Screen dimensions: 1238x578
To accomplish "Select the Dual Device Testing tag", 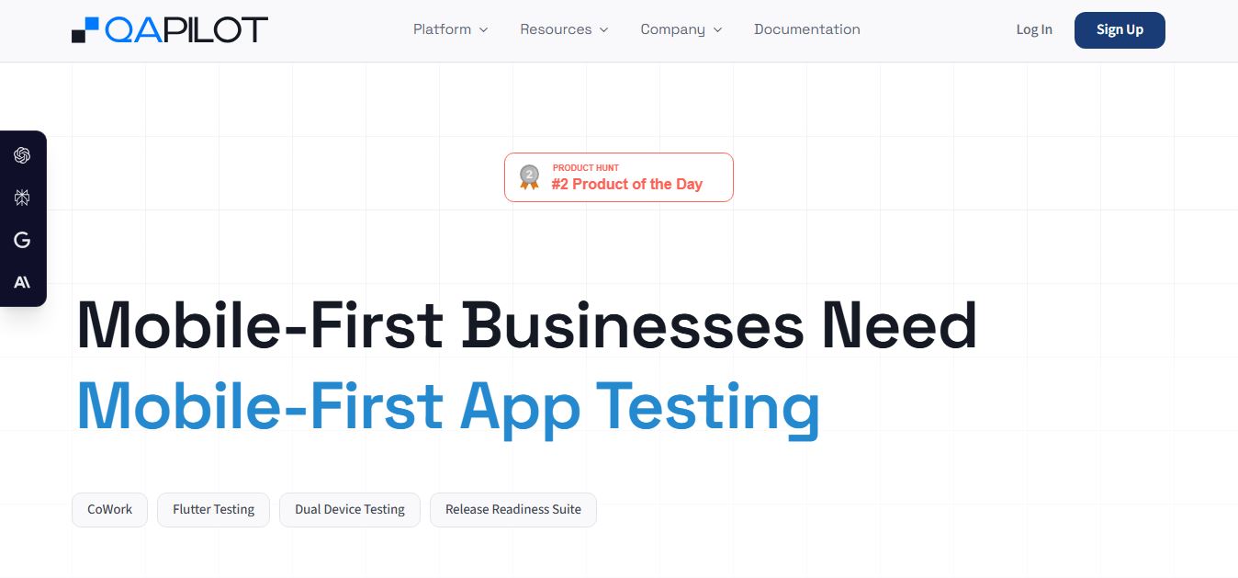I will pos(350,509).
